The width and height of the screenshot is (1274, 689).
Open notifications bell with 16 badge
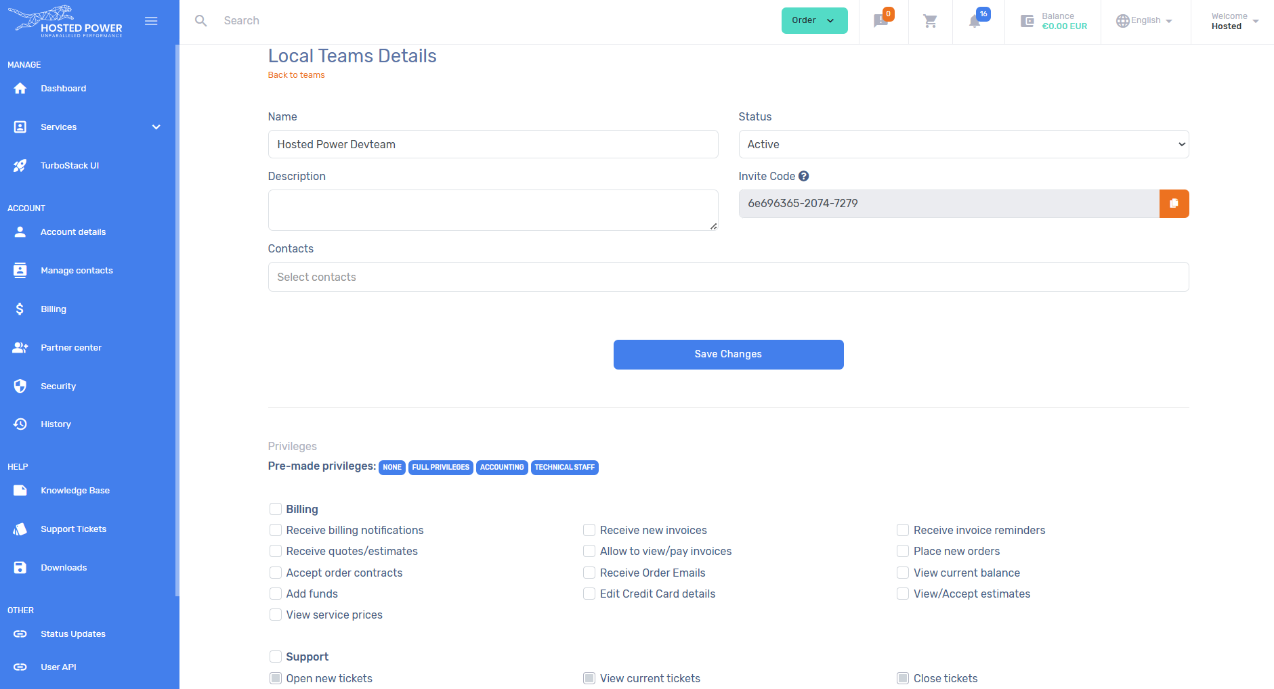coord(975,22)
